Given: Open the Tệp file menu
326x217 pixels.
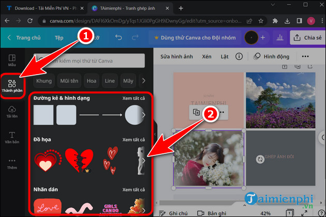Looking at the screenshot, I should (x=59, y=38).
